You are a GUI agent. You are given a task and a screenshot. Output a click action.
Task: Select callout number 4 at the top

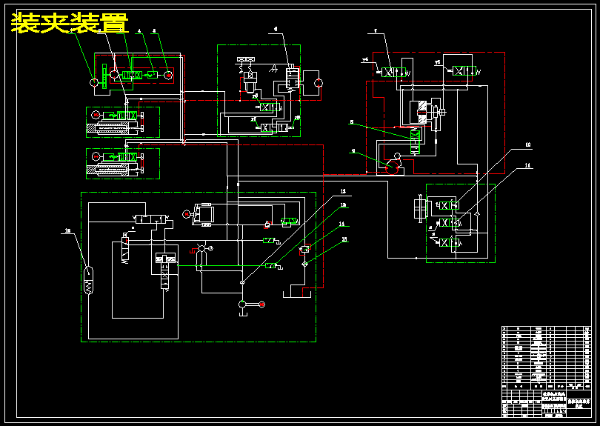[139, 30]
